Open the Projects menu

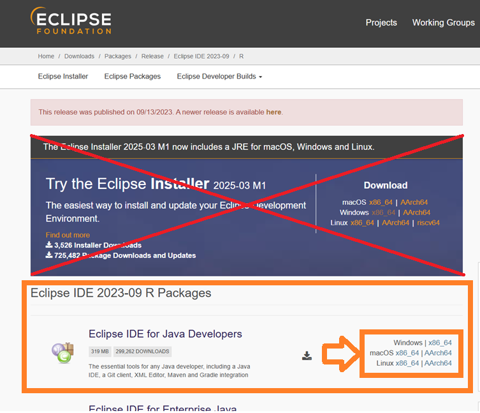(x=381, y=22)
